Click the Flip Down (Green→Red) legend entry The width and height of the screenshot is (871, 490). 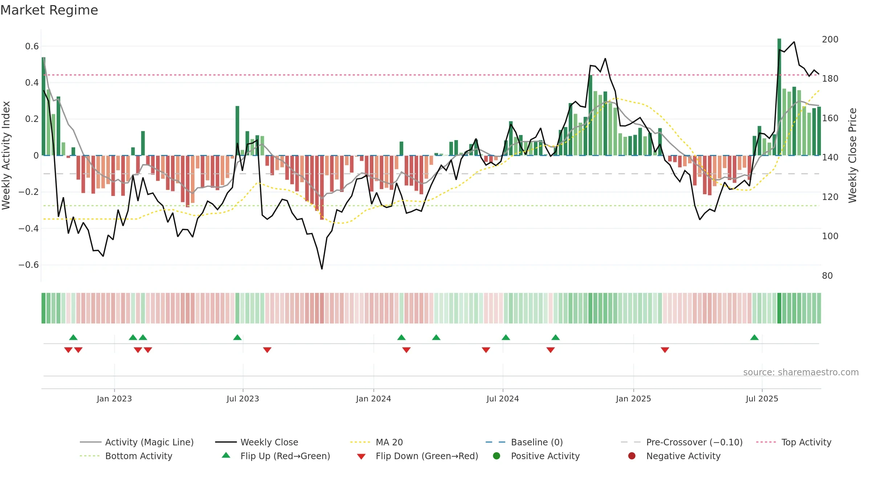(x=417, y=456)
